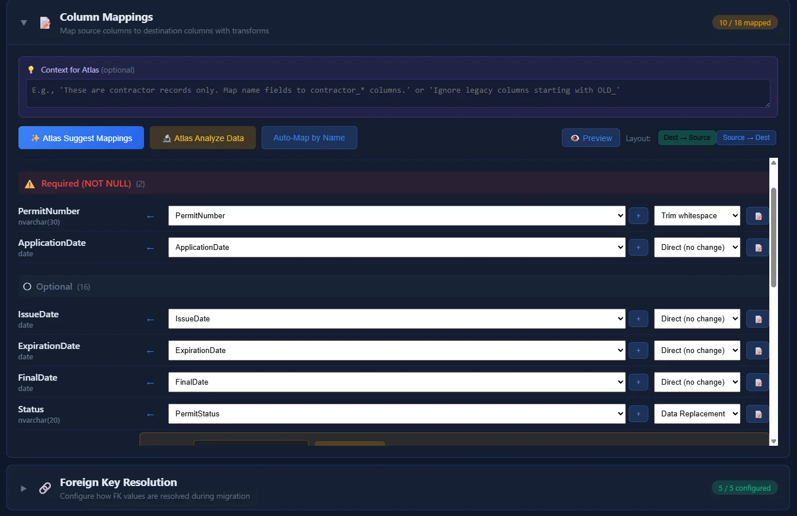The height and width of the screenshot is (516, 797).
Task: Open the Data Replacement dropdown for Status
Action: (697, 413)
